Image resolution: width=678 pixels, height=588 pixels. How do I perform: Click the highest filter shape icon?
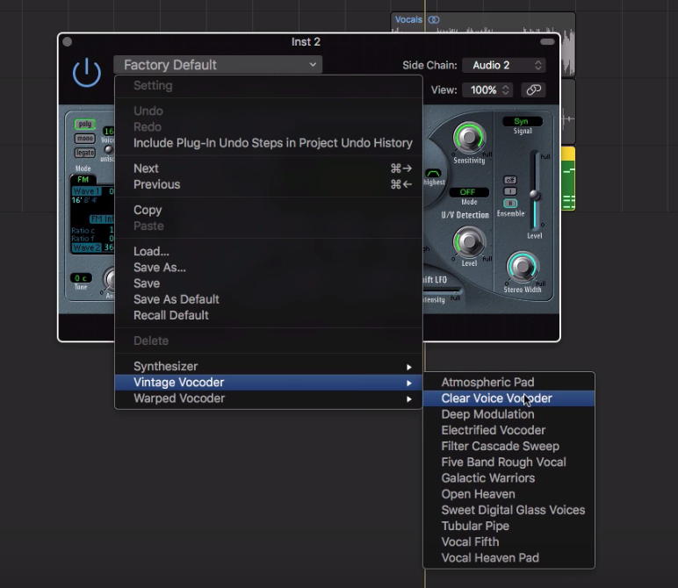433,173
